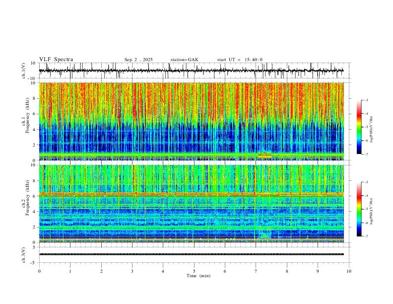
Task: Click the orange 6 kHz band in ch.2 spectrogram
Action: [191, 194]
